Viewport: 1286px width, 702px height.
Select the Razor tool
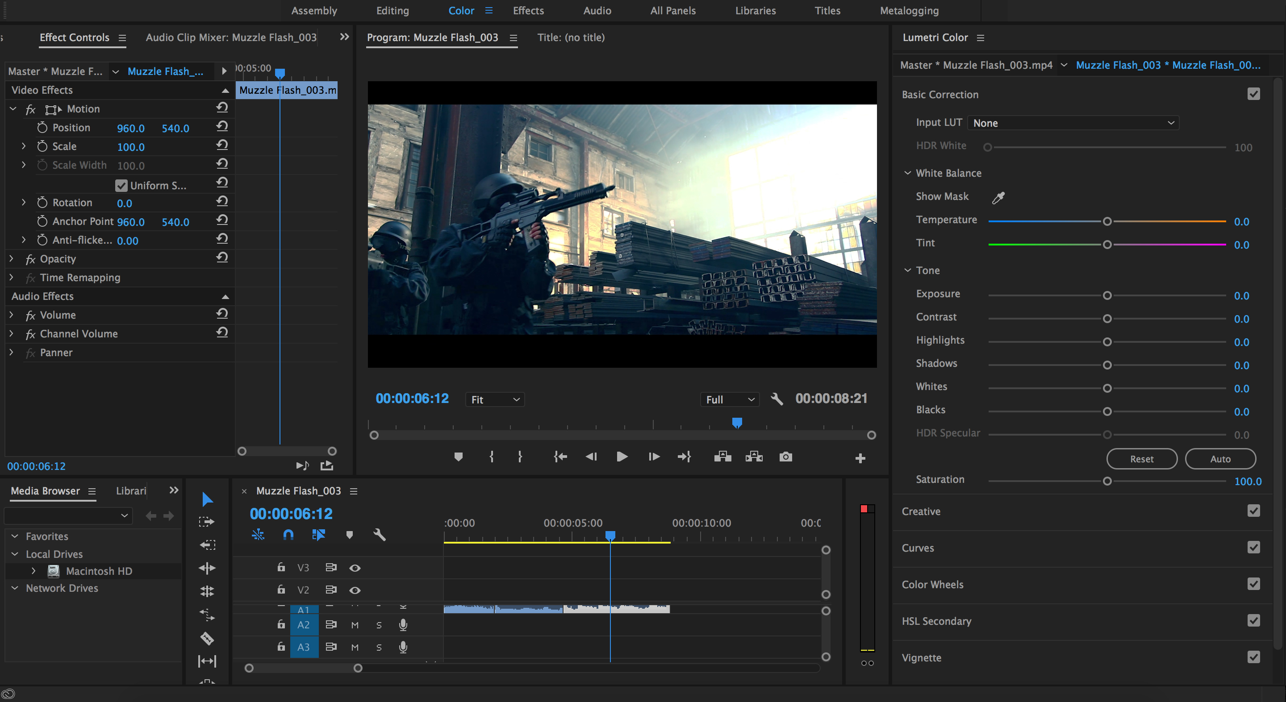point(207,639)
